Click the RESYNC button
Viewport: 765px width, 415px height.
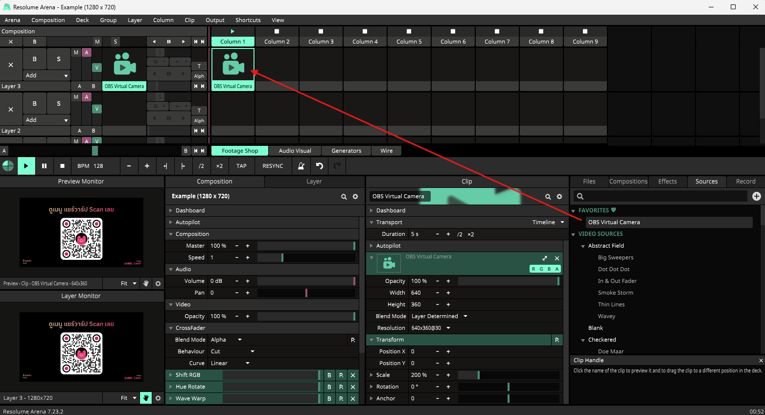273,166
